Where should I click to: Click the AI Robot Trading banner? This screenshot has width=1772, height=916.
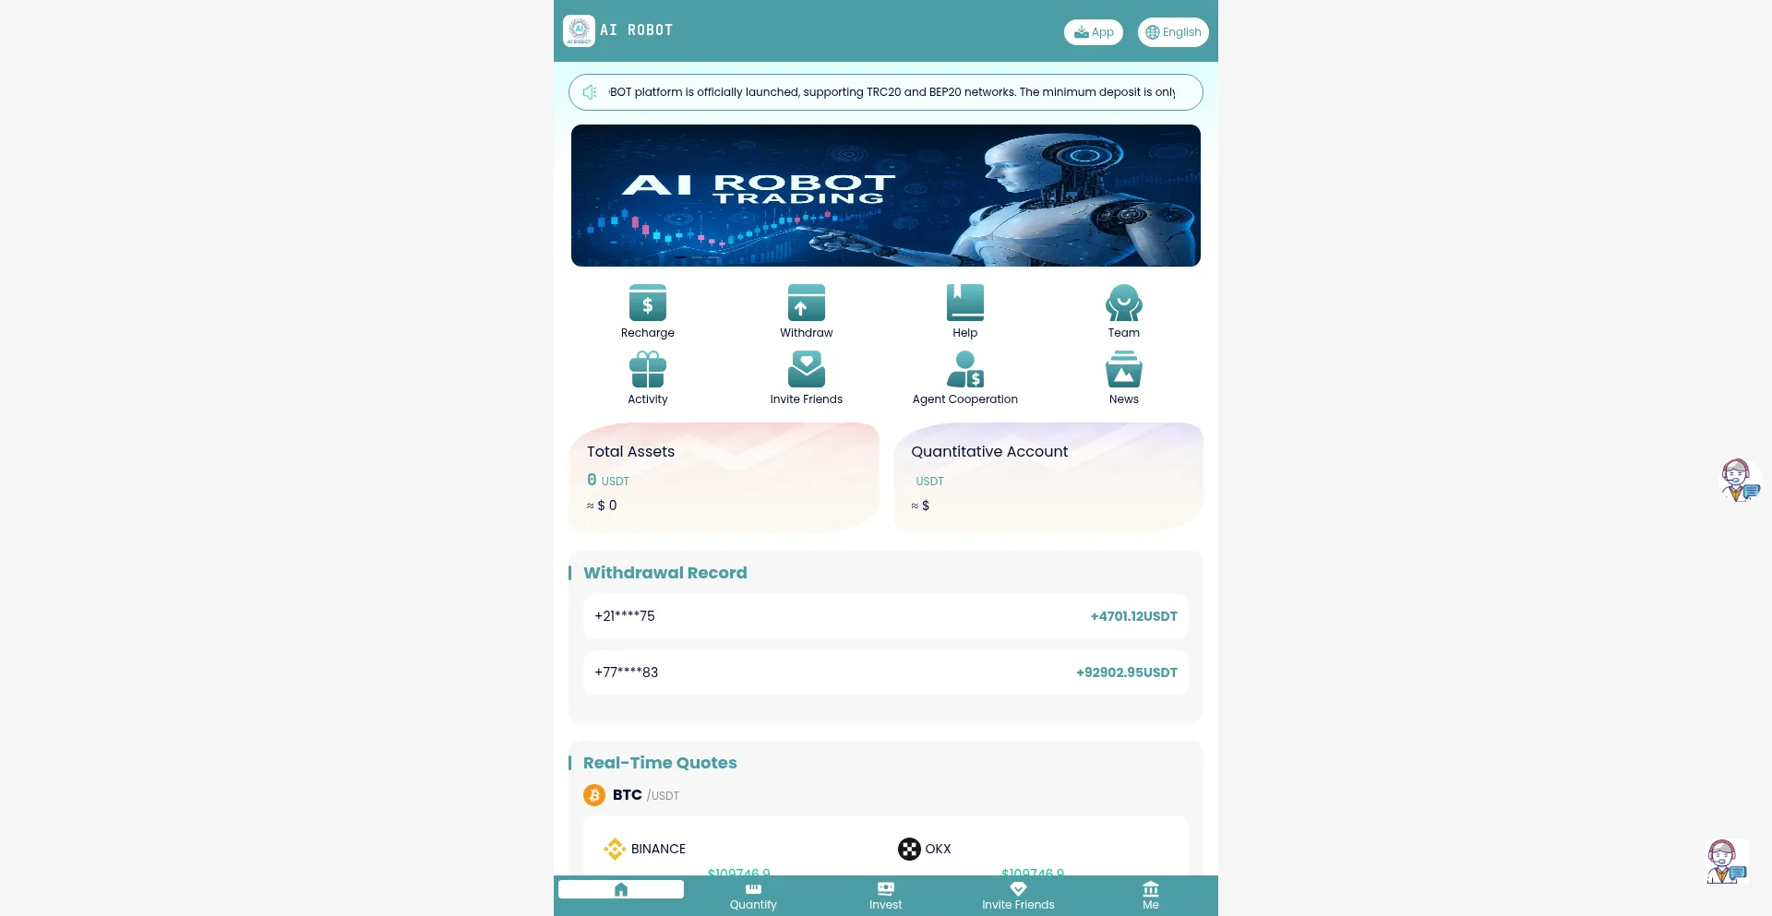[886, 196]
